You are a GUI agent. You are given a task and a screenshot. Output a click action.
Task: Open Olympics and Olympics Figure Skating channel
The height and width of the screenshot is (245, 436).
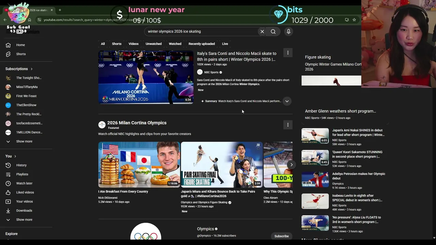204,202
